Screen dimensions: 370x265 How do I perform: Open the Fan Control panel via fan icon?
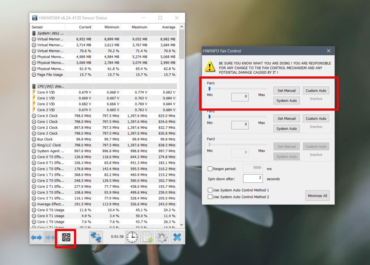pos(65,237)
